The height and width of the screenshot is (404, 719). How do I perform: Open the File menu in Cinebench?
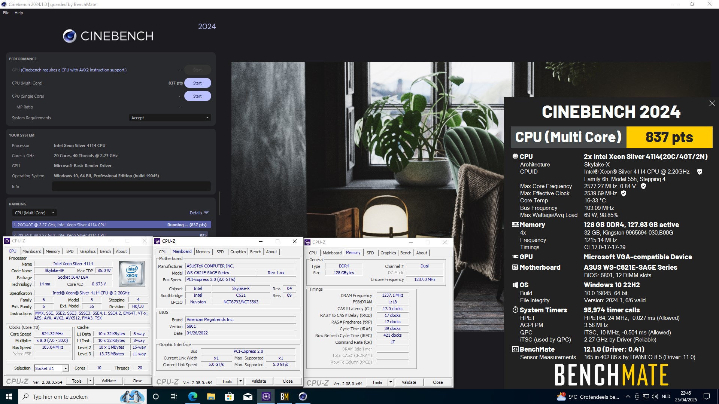pos(6,13)
